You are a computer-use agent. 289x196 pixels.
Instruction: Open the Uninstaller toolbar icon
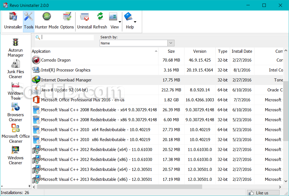click(x=13, y=17)
